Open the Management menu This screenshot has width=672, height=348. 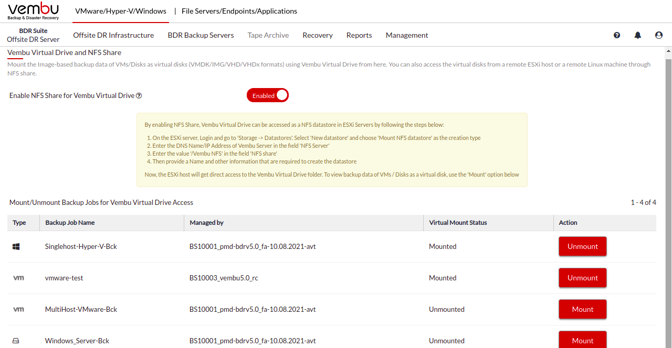click(407, 35)
